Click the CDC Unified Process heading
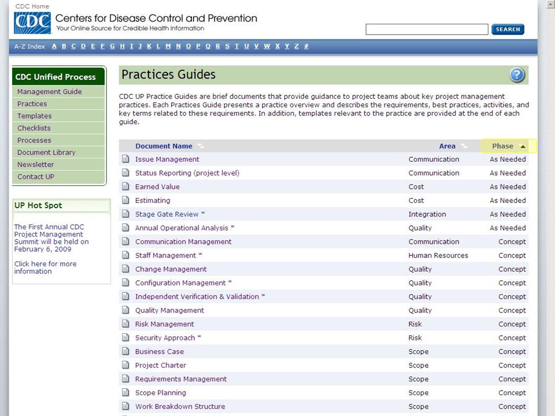The image size is (555, 416). click(55, 77)
